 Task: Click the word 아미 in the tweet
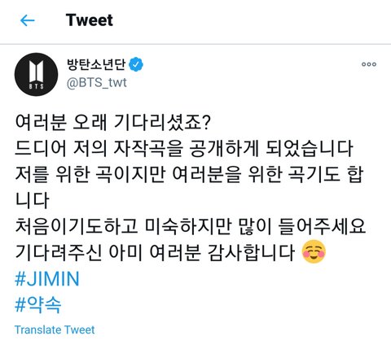click(125, 252)
